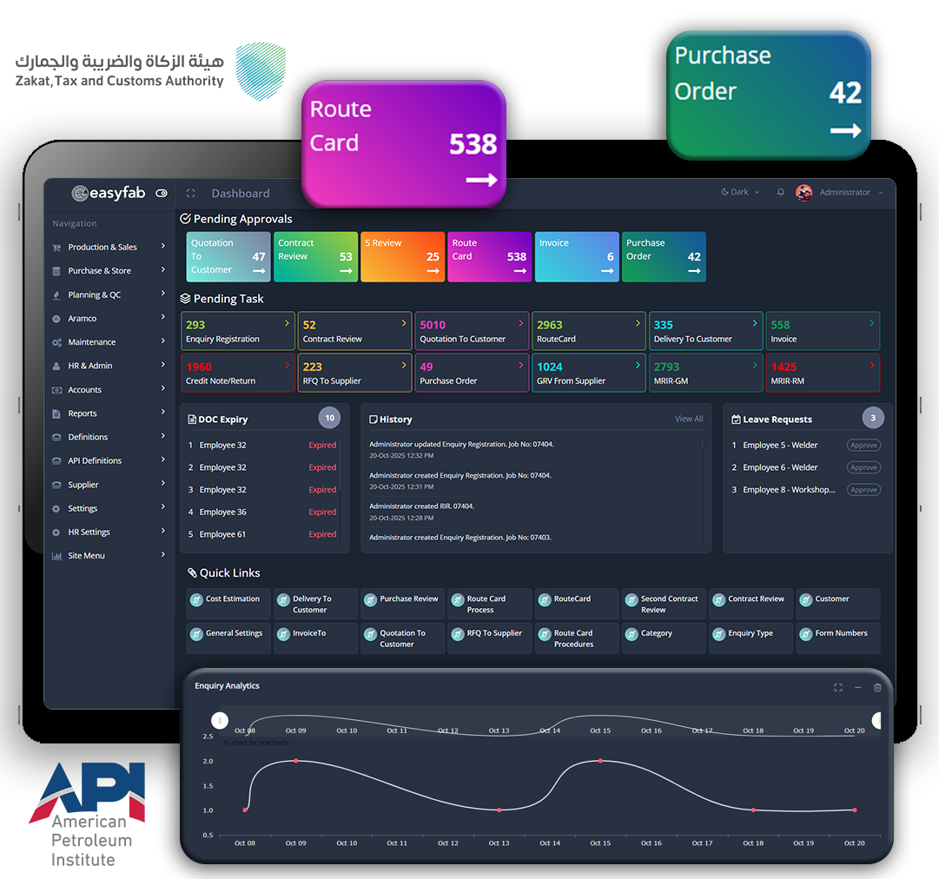Open the General Settings quick link icon

pyautogui.click(x=196, y=633)
